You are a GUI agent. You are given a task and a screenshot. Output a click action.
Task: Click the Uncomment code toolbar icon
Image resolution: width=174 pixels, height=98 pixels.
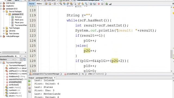coord(110,4)
